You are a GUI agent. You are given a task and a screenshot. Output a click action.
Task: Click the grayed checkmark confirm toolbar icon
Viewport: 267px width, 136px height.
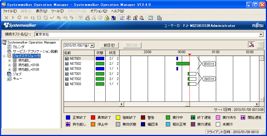point(52,18)
